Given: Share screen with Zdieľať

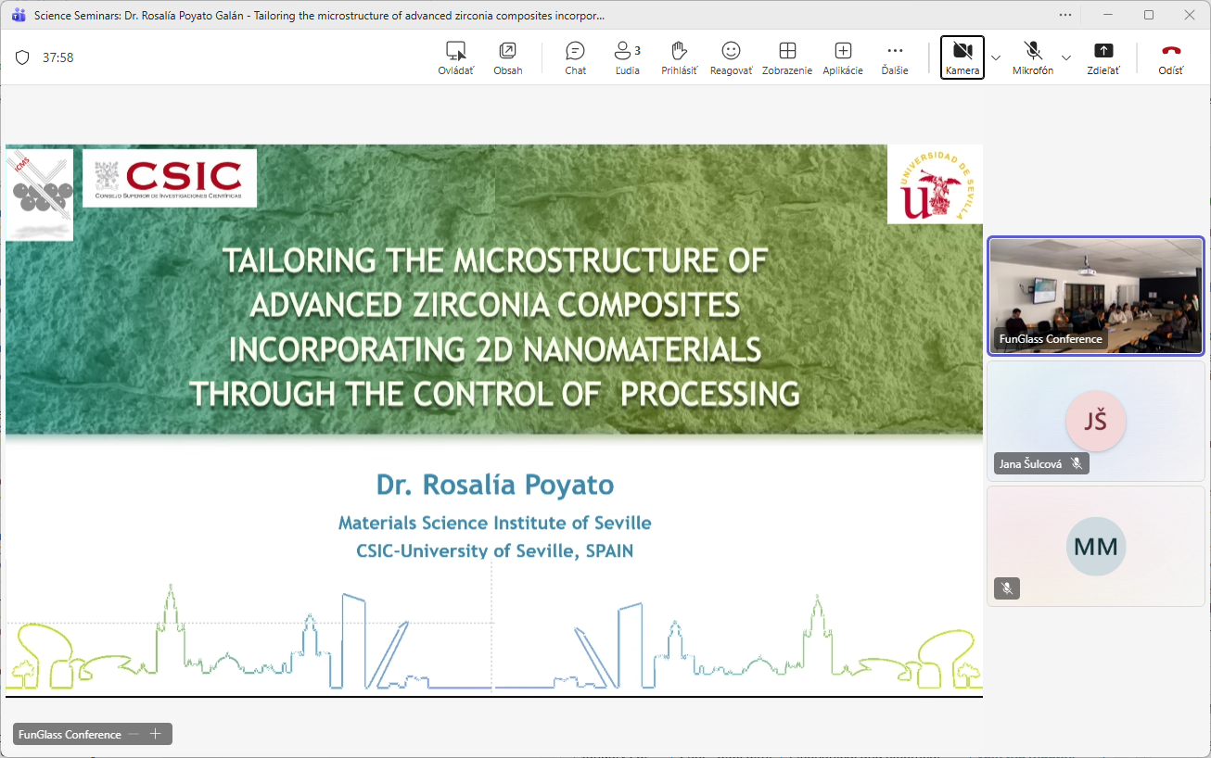Looking at the screenshot, I should click(x=1103, y=57).
